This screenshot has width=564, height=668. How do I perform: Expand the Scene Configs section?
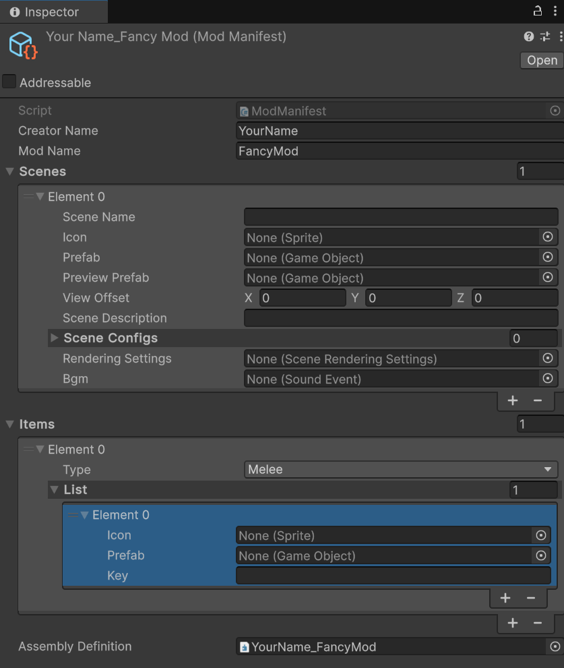click(x=55, y=338)
